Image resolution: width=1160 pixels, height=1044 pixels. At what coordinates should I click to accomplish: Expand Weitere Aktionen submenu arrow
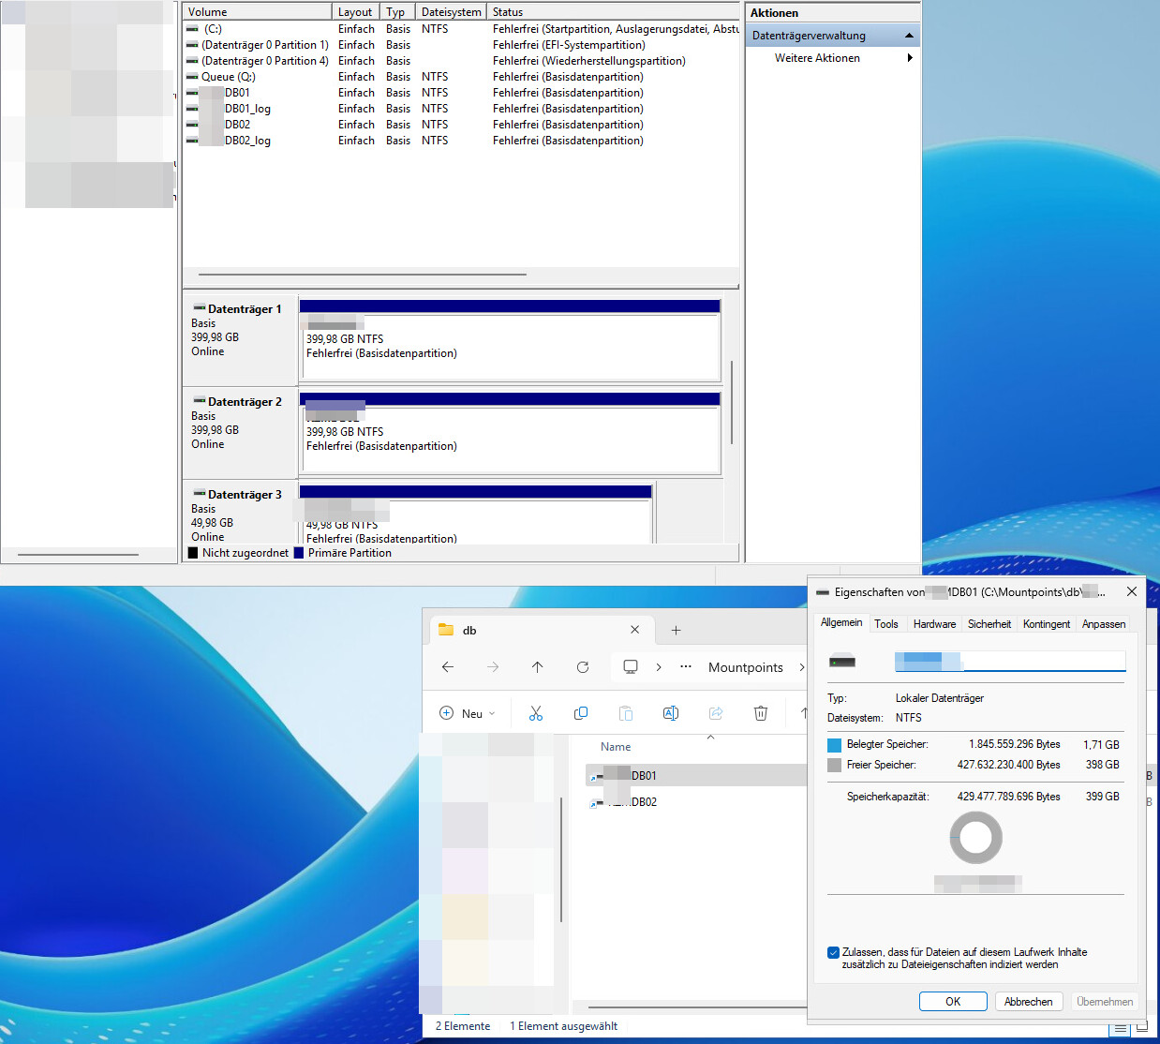coord(909,58)
